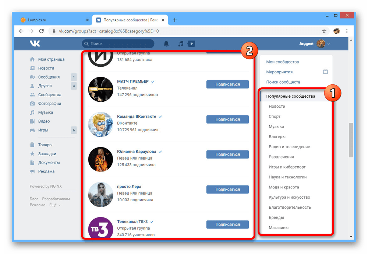Open Закладки in the left menu

tap(47, 154)
